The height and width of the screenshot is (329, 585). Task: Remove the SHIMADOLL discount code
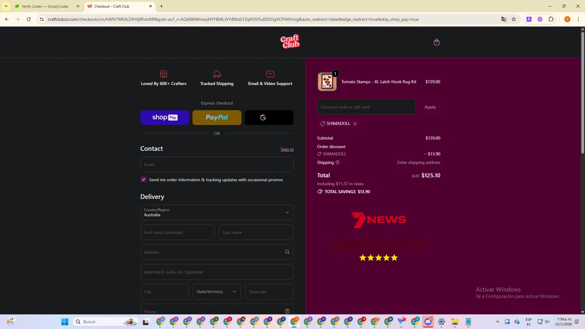pos(355,124)
